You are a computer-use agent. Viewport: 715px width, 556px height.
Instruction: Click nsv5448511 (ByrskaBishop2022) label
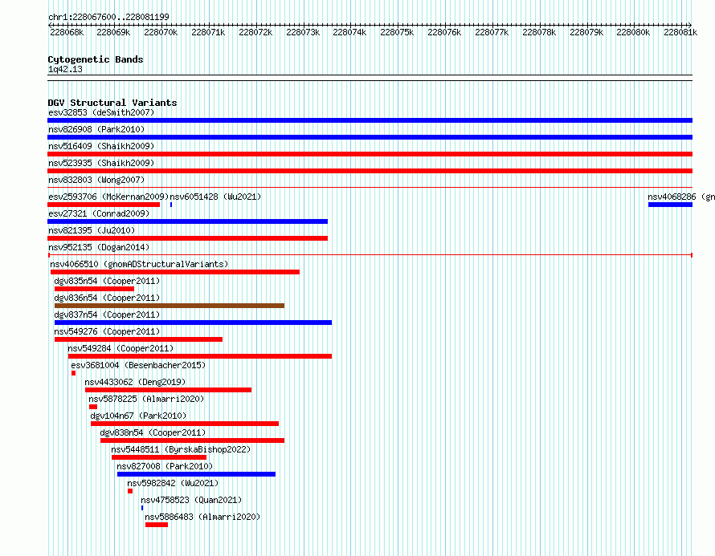click(181, 449)
